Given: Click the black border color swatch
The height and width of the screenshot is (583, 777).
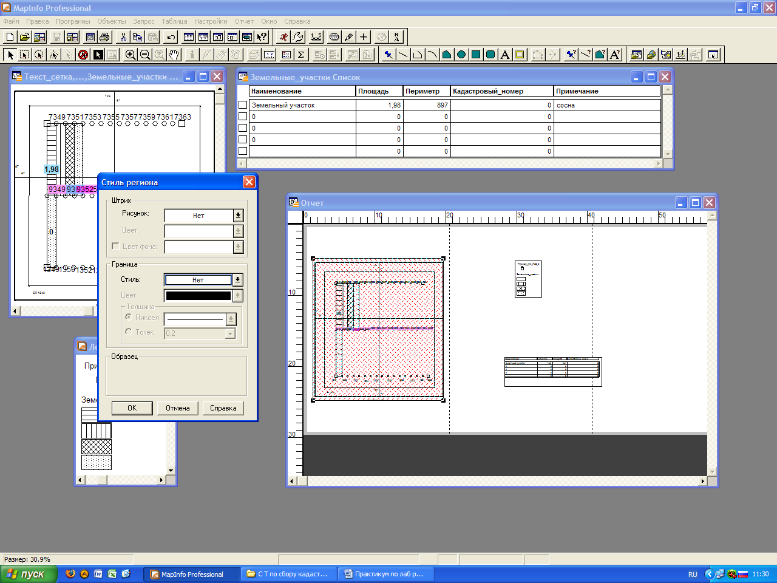Looking at the screenshot, I should tap(198, 296).
